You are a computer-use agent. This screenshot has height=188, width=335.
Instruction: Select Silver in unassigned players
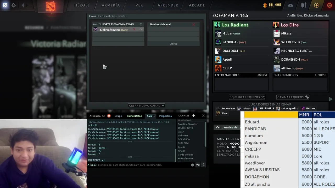point(222,113)
